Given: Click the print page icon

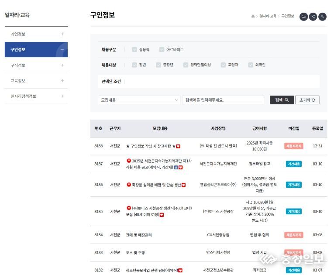Looking at the screenshot, I should tap(303, 17).
